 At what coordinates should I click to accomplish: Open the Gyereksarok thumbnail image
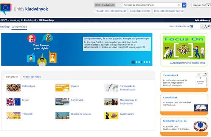pyautogui.click(x=111, y=116)
